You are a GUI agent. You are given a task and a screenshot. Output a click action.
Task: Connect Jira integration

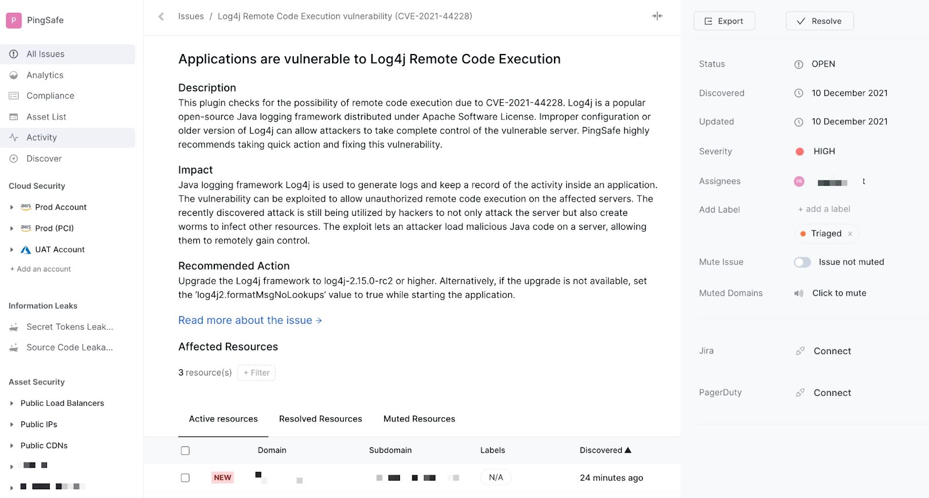click(x=832, y=351)
